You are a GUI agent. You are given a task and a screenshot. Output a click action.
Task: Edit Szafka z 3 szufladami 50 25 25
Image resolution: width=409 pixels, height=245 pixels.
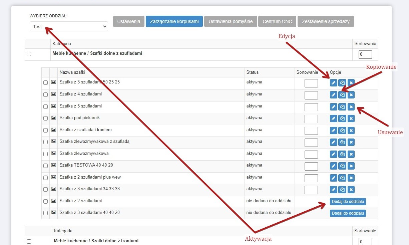click(x=333, y=83)
